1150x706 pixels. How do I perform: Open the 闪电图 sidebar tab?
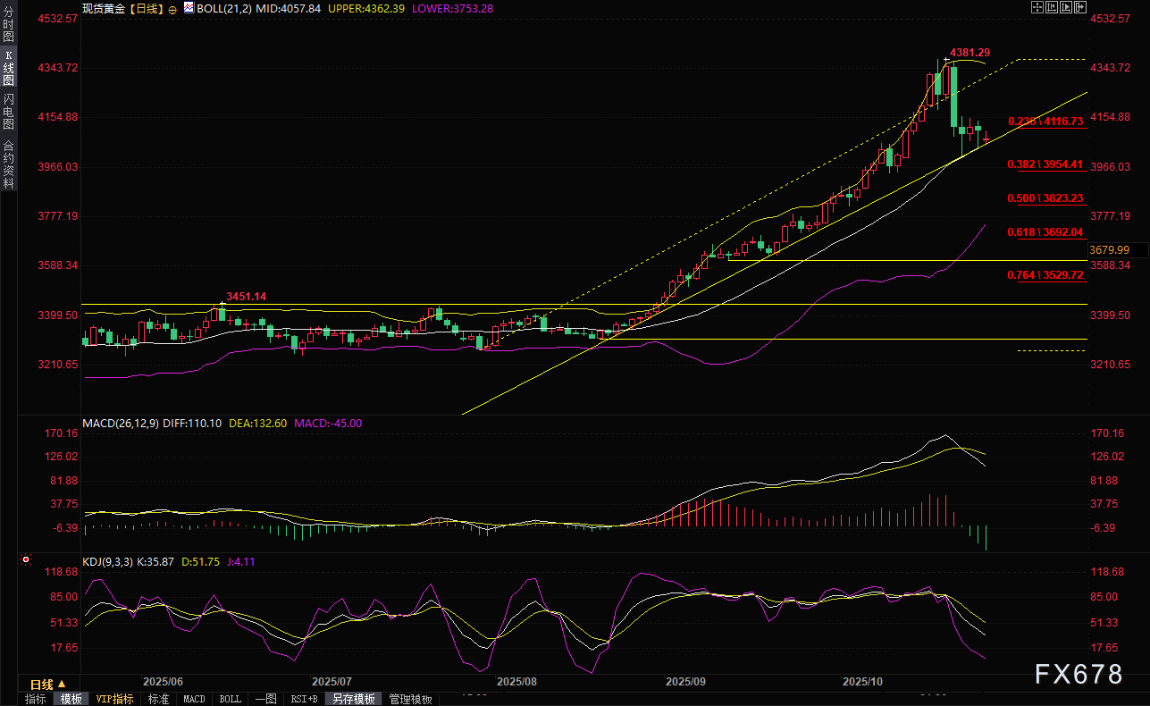click(8, 111)
